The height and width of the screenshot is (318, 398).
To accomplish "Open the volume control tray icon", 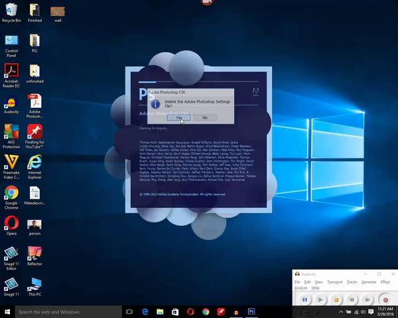I will 364,311.
